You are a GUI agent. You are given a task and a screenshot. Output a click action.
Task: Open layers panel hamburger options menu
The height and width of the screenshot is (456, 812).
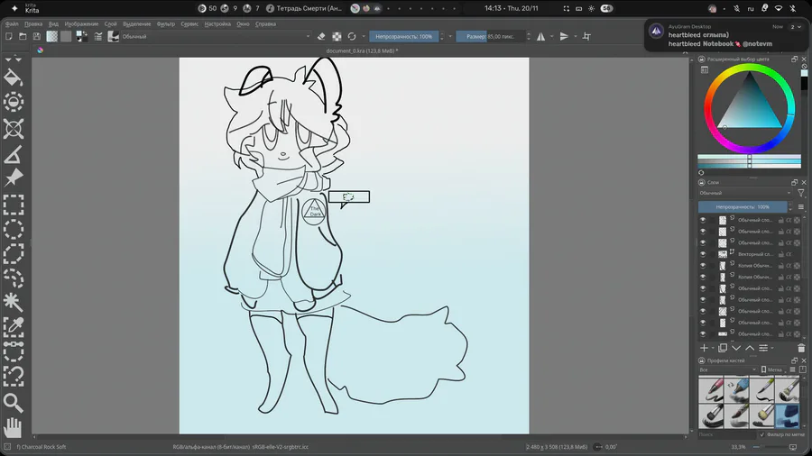click(x=800, y=206)
